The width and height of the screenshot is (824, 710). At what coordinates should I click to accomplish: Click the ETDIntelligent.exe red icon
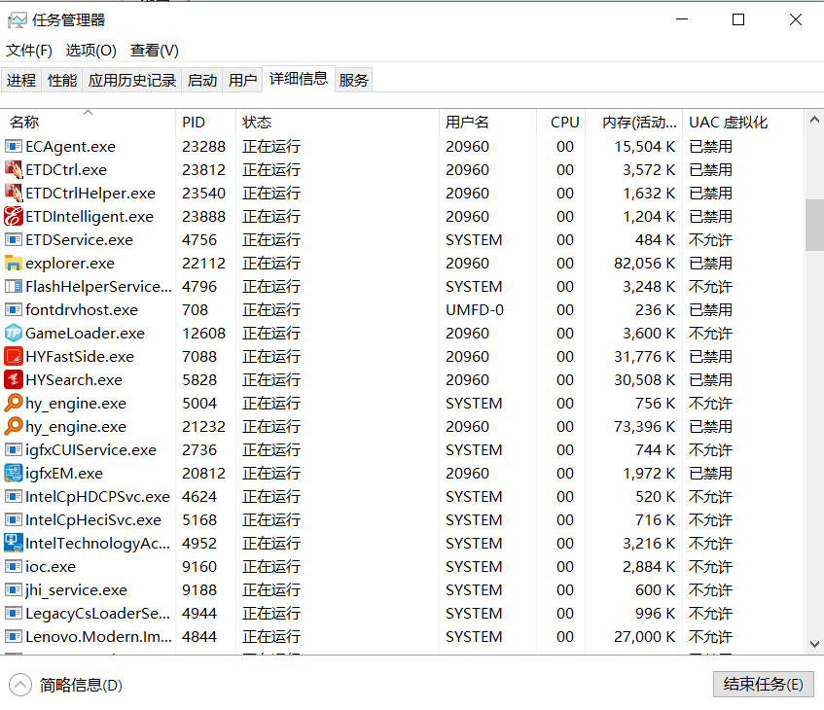pos(14,216)
